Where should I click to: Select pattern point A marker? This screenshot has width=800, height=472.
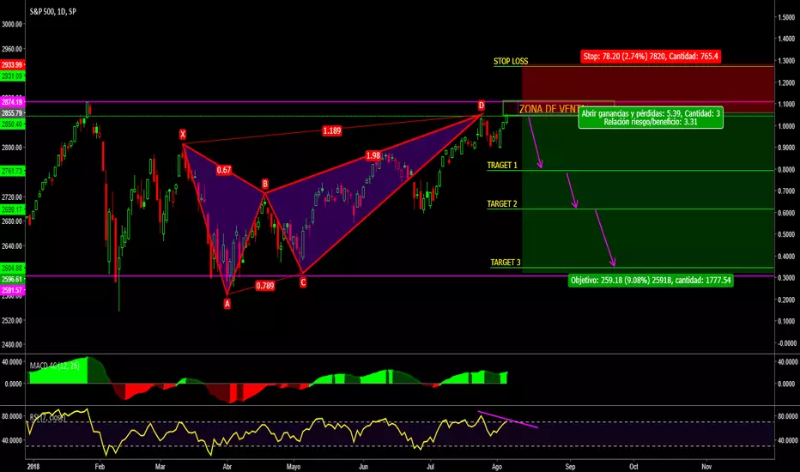point(227,304)
